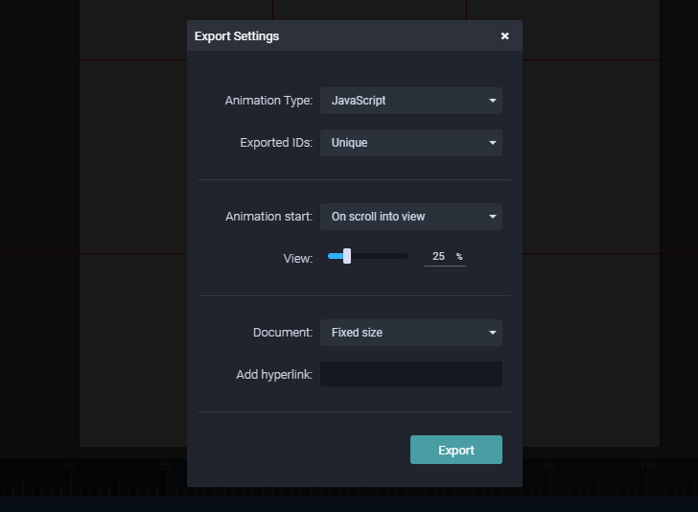Click the 9s mark on the timeline ruler

click(x=548, y=466)
